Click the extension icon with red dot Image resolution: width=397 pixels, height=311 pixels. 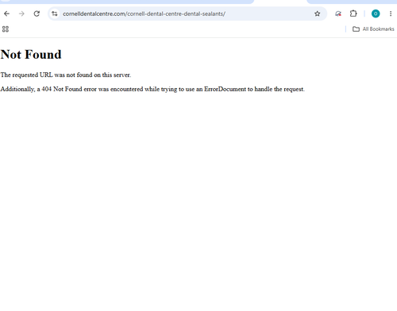(x=338, y=13)
